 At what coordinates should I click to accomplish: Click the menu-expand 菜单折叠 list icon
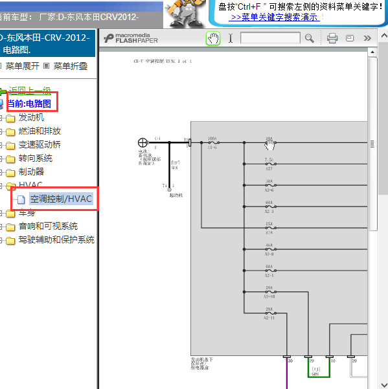[x=46, y=66]
